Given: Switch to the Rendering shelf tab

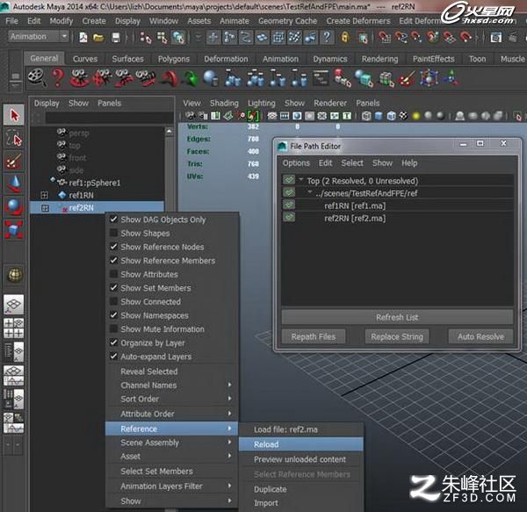Looking at the screenshot, I should pos(379,59).
